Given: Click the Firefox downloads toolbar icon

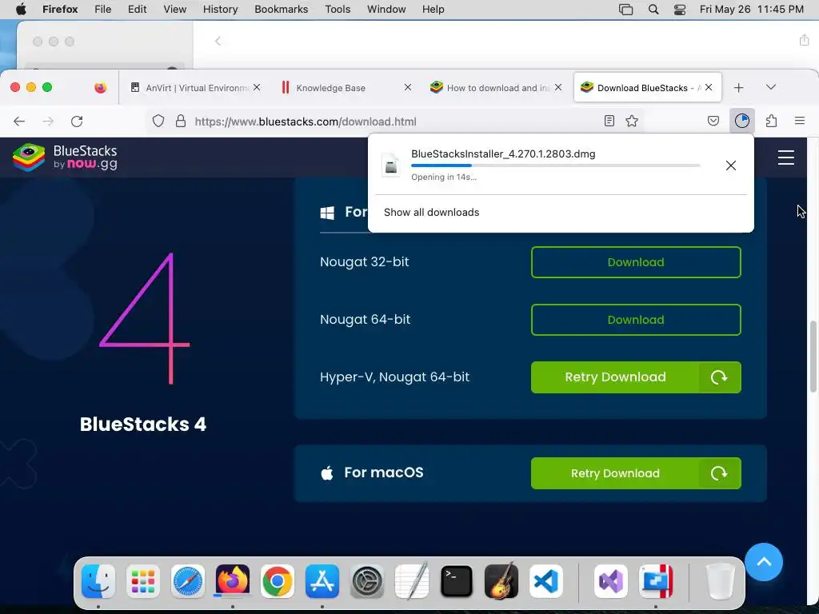Looking at the screenshot, I should [741, 122].
